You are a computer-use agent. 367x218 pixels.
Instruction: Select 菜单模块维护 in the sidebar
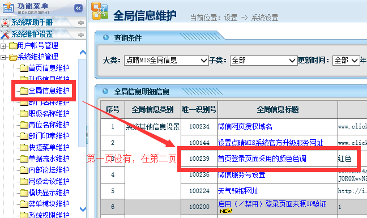(49, 204)
